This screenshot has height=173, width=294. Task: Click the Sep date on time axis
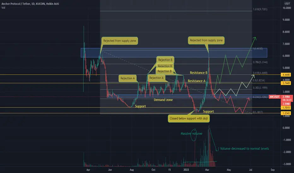click(273, 170)
